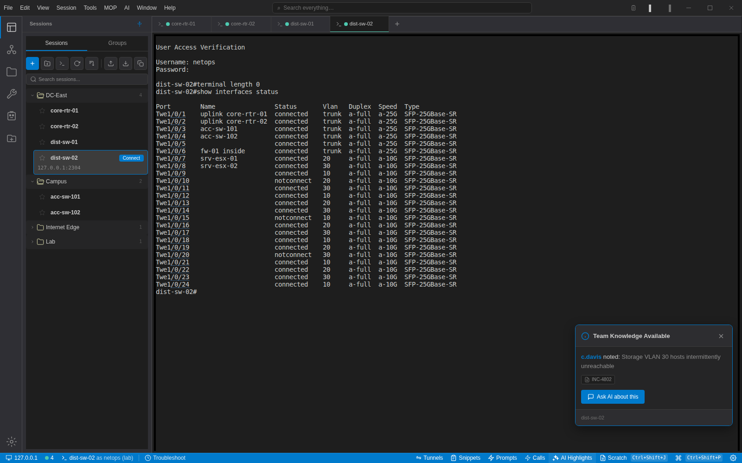Open the topology view in the activity bar
The image size is (742, 463).
(12, 50)
